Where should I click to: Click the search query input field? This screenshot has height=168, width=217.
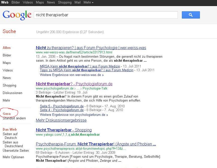(x=105, y=15)
